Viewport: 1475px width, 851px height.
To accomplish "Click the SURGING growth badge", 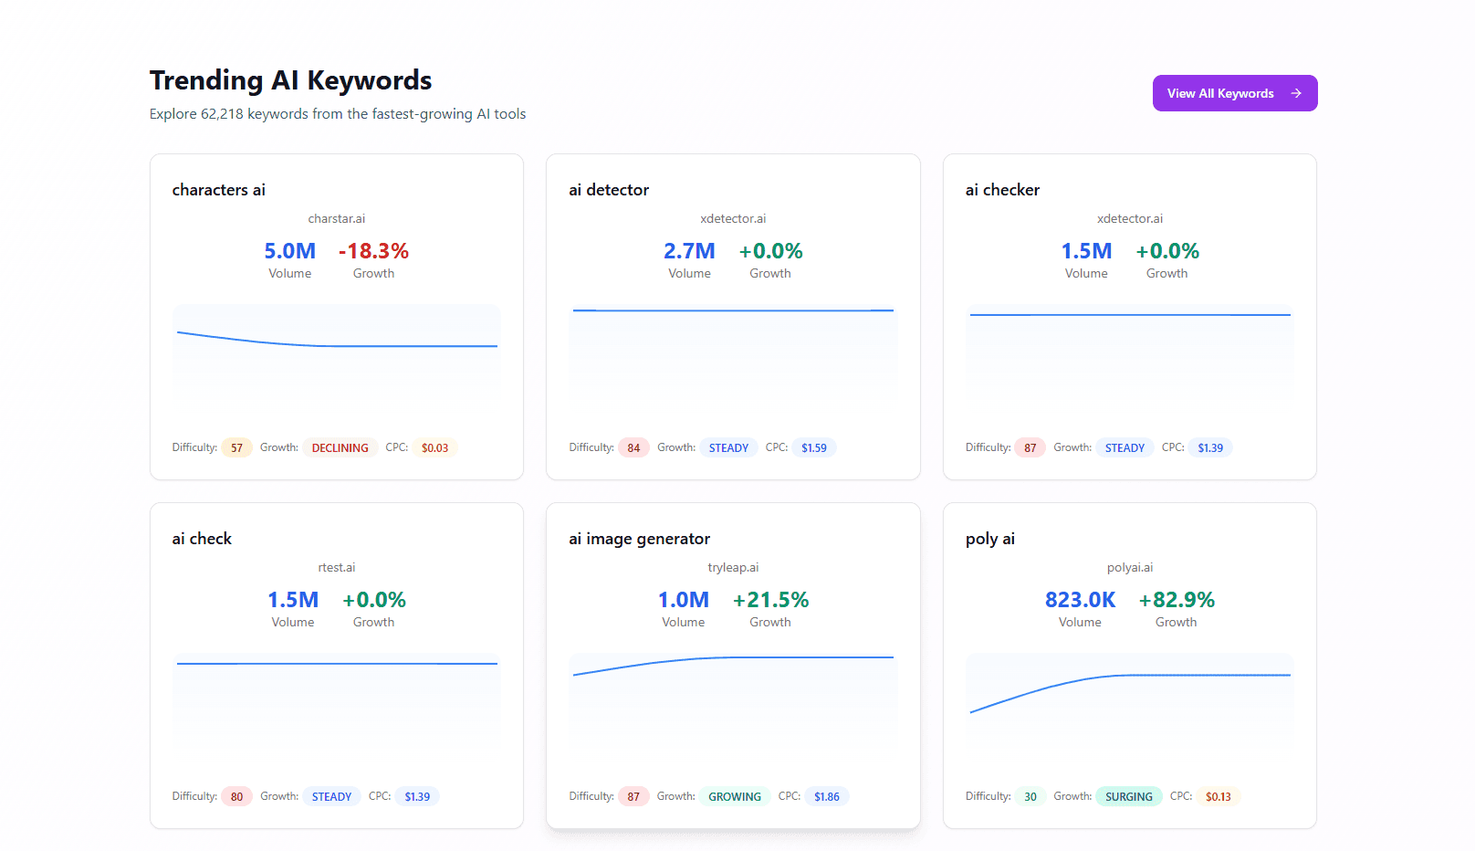I will [x=1128, y=797].
